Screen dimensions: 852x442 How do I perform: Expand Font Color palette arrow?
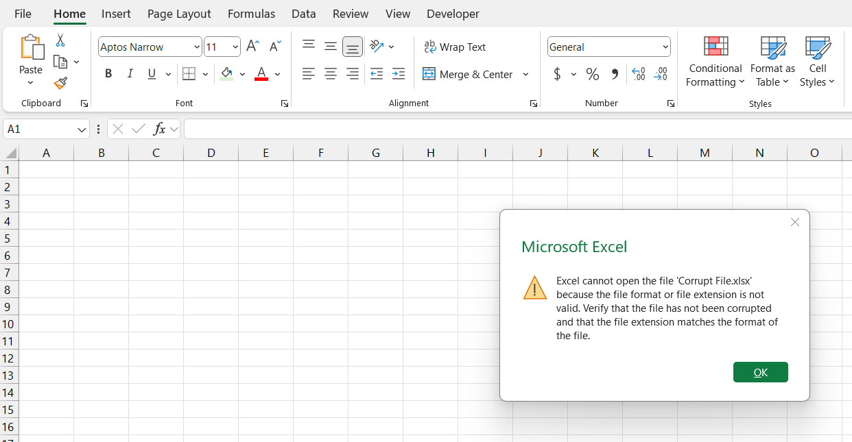coord(277,74)
